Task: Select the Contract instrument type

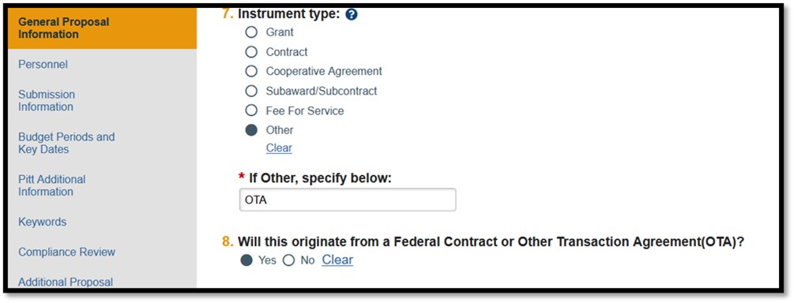Action: [x=251, y=52]
